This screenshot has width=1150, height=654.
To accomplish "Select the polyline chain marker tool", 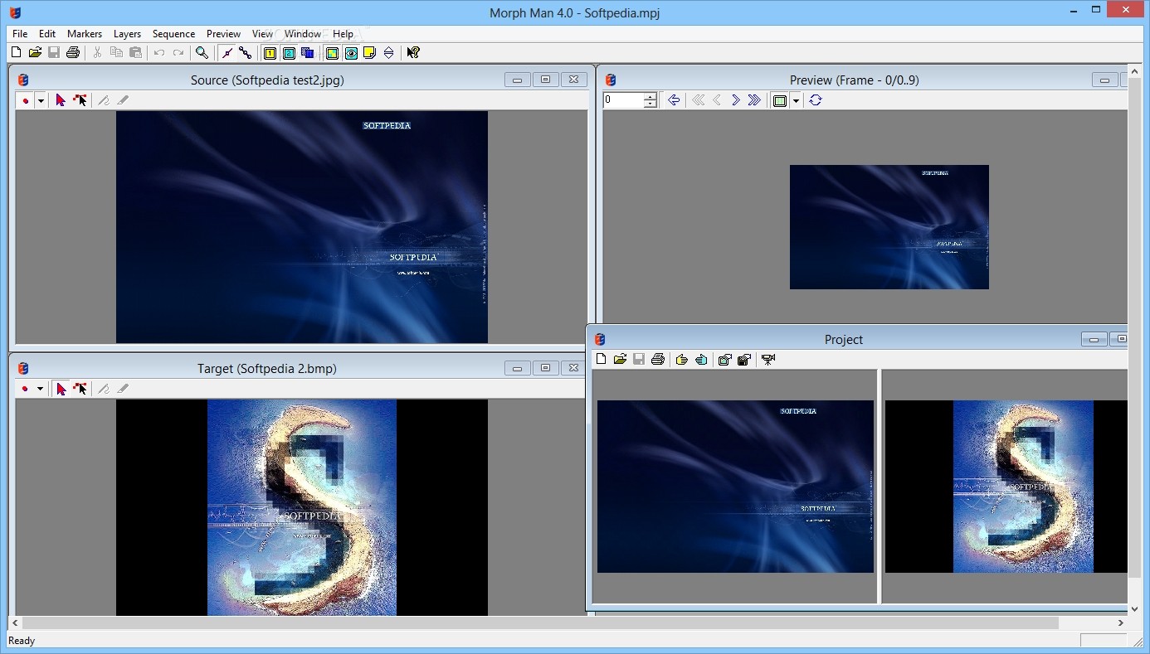I will point(246,52).
